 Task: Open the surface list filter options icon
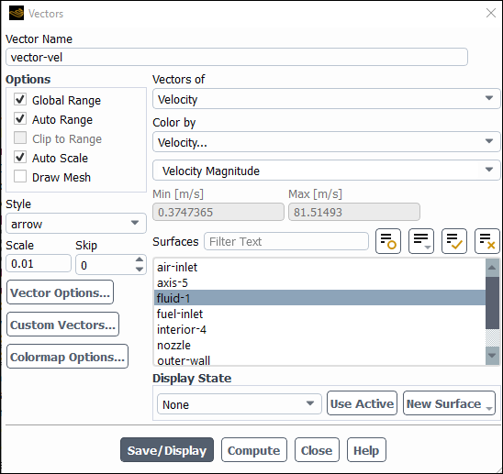(421, 241)
